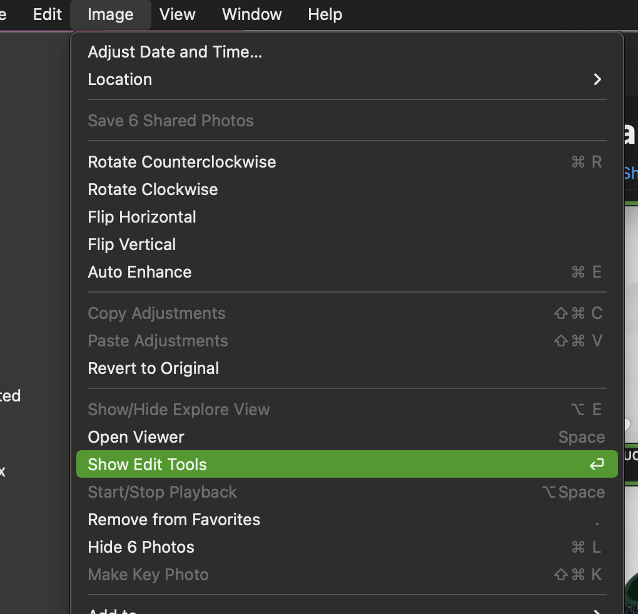
Task: Apply Auto Enhance
Action: point(139,272)
